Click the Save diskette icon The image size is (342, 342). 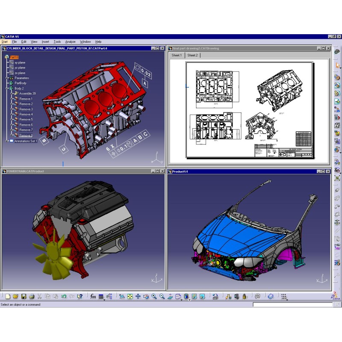point(24,296)
